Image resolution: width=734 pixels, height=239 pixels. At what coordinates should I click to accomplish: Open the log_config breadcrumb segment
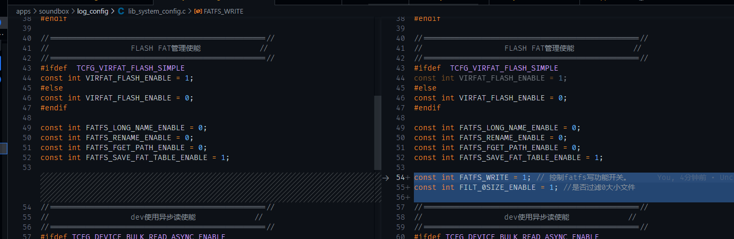pos(92,11)
